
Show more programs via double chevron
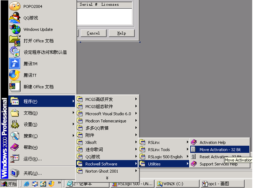pyautogui.click(x=107, y=178)
